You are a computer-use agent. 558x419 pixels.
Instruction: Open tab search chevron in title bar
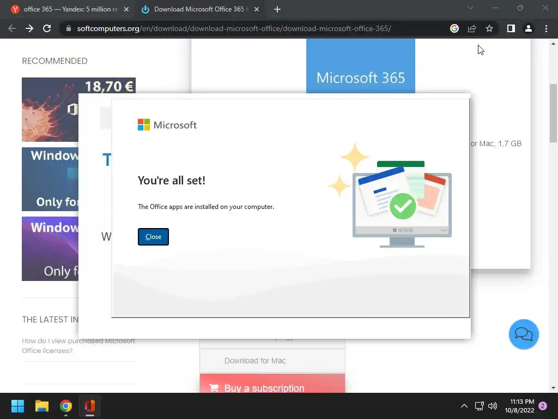tap(470, 8)
